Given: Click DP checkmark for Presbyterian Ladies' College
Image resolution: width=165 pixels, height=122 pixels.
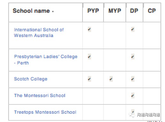Looking at the screenshot, I should click(x=133, y=57).
